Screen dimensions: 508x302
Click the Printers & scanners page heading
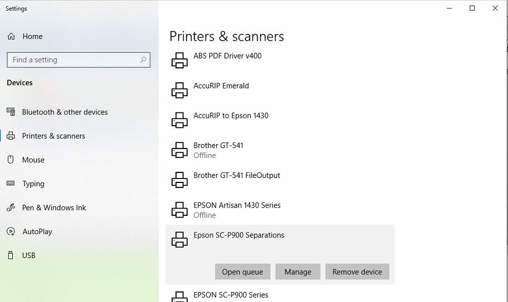point(227,36)
